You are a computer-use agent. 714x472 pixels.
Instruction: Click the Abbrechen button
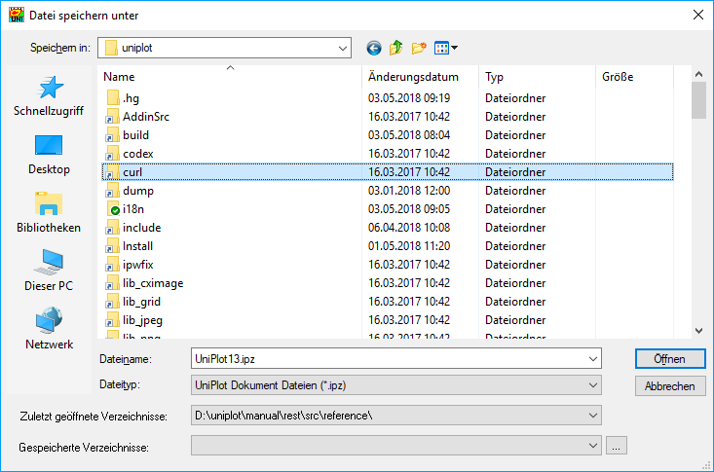(669, 386)
